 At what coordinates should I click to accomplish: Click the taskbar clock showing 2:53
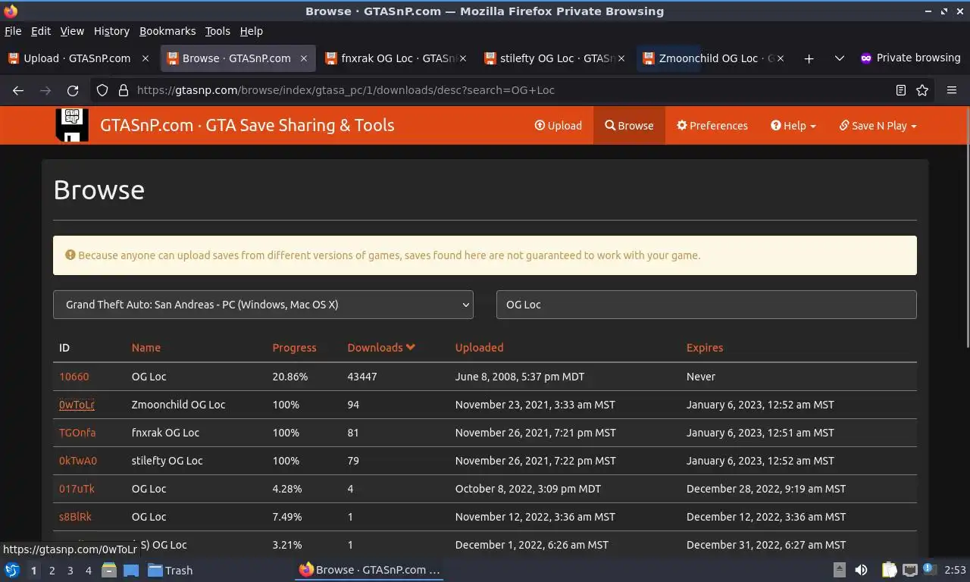click(x=955, y=570)
